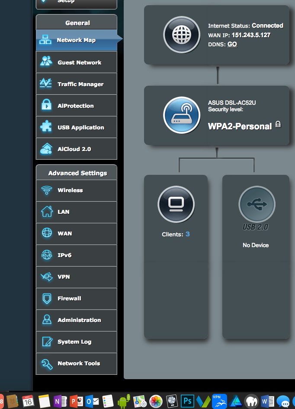The width and height of the screenshot is (295, 409).
Task: Open Wireless advanced settings
Action: click(x=77, y=190)
